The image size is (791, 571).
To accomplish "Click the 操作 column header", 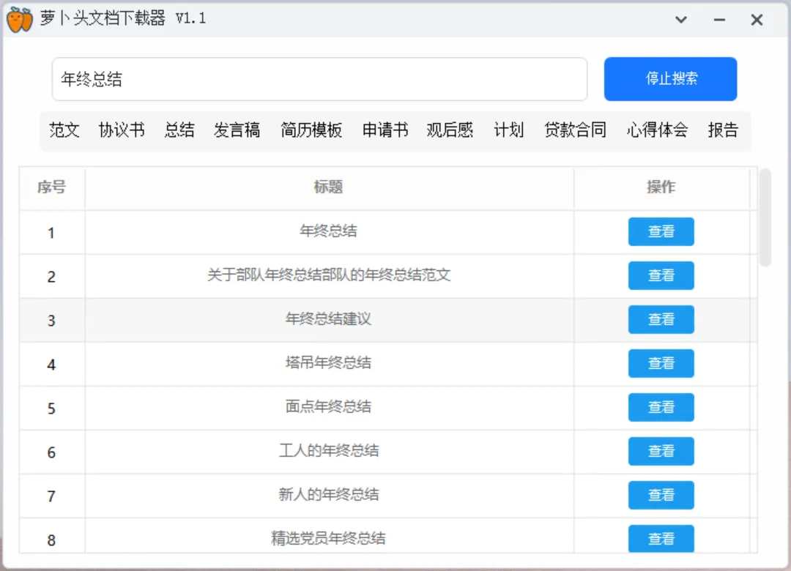I will [x=661, y=187].
